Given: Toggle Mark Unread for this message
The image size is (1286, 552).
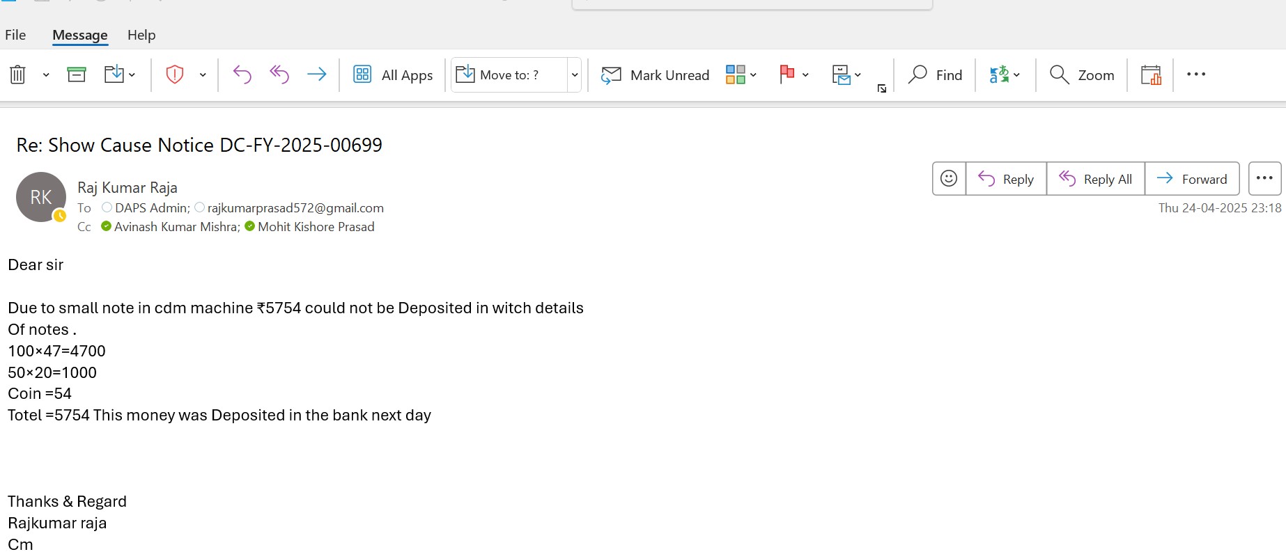Looking at the screenshot, I should [656, 75].
